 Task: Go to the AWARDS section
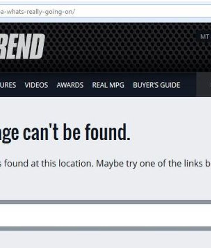click(x=70, y=85)
